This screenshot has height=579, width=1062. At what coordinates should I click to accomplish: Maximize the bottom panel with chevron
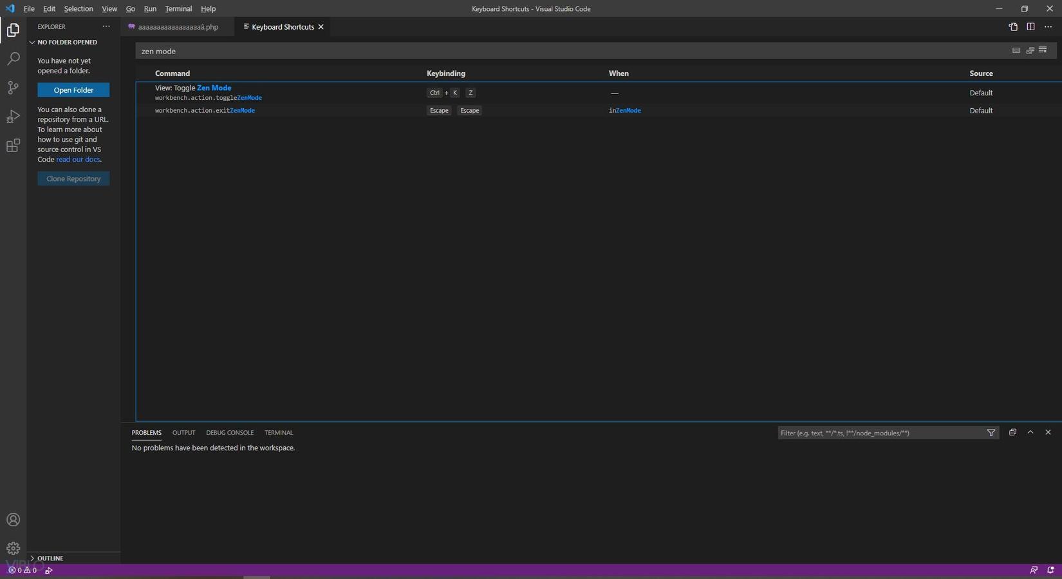point(1030,432)
